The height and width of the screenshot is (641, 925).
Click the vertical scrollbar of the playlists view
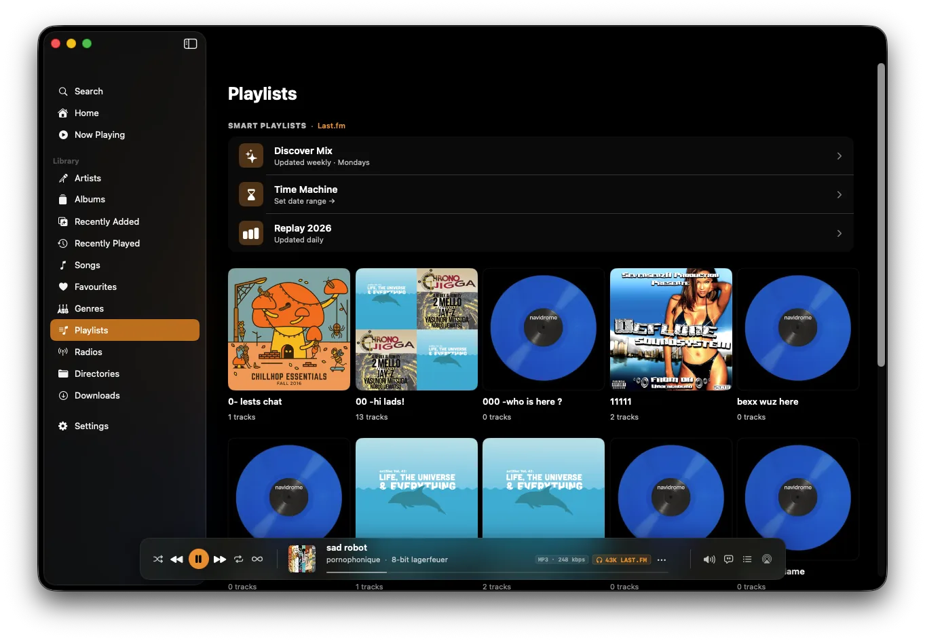pyautogui.click(x=881, y=215)
